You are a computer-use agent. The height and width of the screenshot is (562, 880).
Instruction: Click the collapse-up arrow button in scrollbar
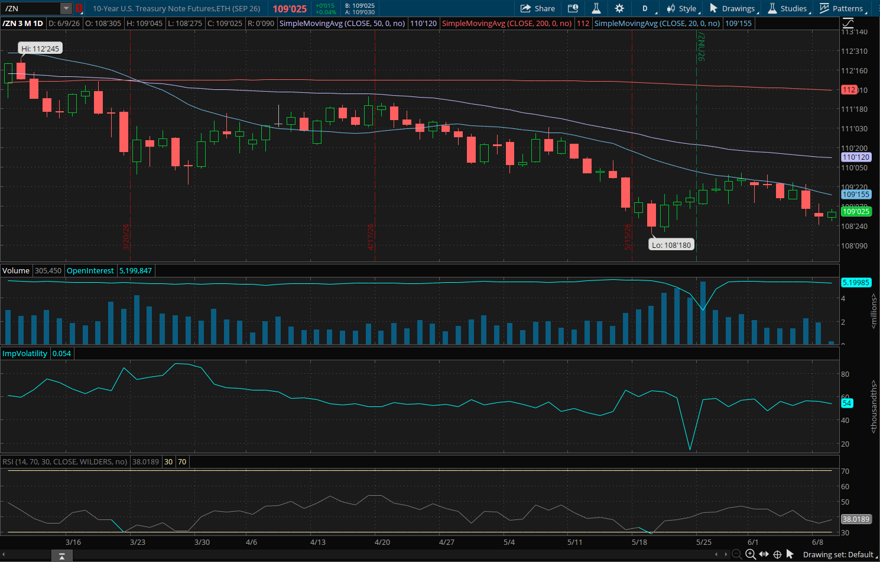click(x=62, y=556)
